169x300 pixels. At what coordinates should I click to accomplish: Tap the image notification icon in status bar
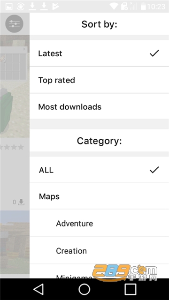9,7
